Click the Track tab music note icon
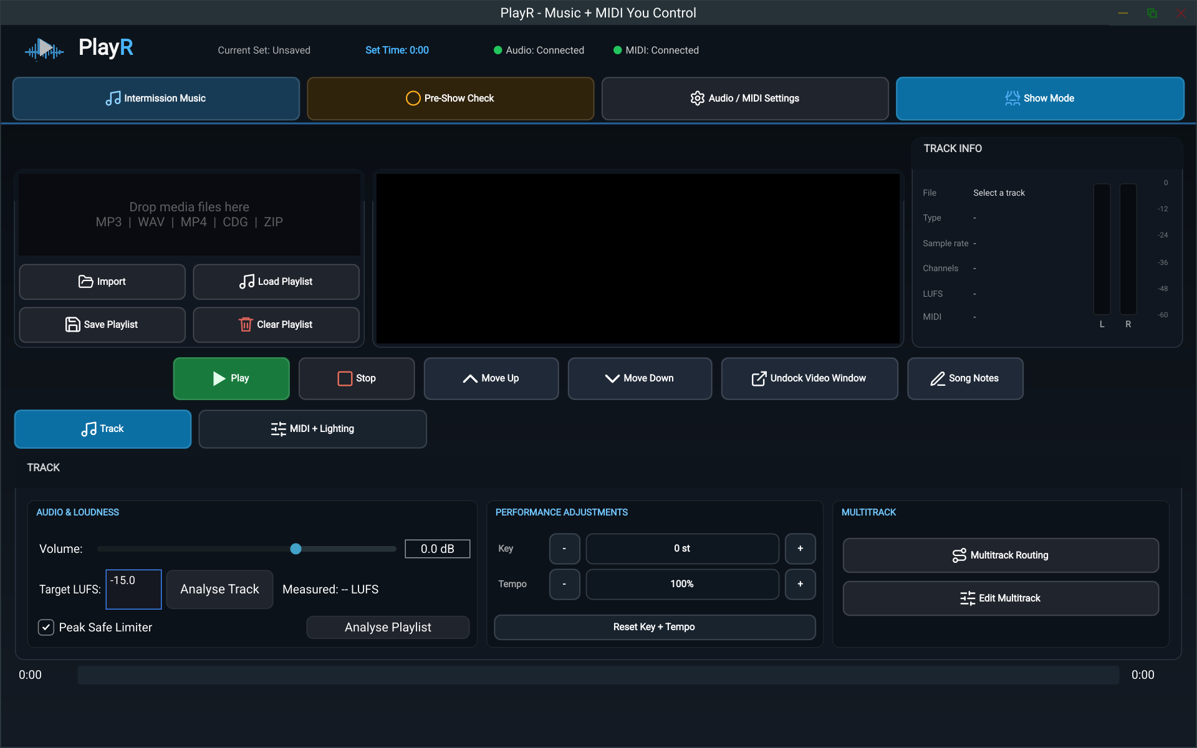The height and width of the screenshot is (748, 1197). pos(89,429)
